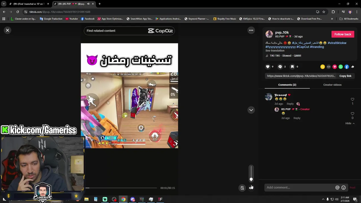Screen dimensions: 361x203
Task: Open comments via speech bubble icon
Action: [x=280, y=67]
